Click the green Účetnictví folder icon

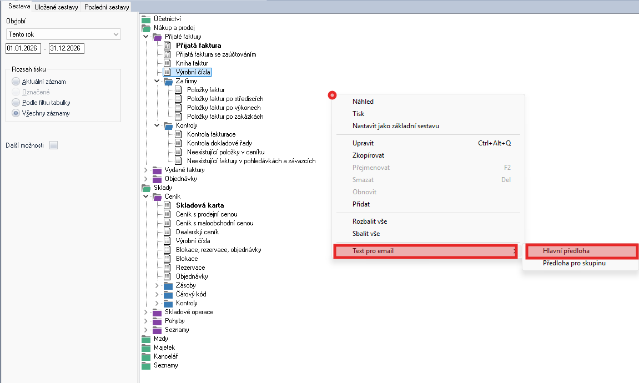pos(146,19)
